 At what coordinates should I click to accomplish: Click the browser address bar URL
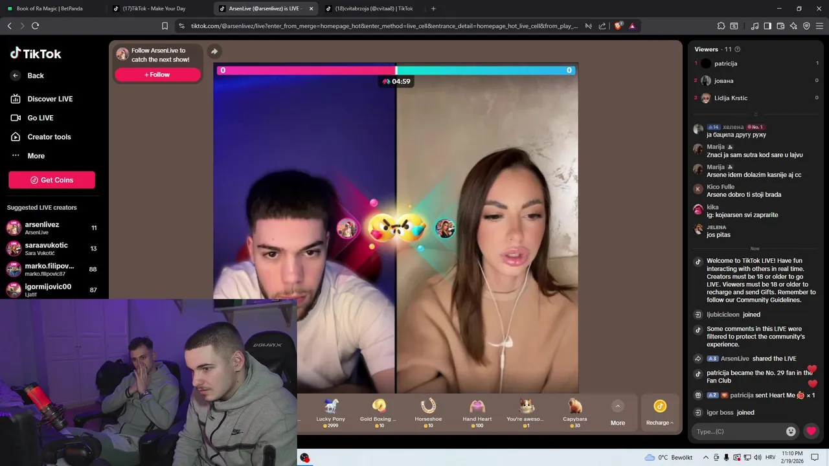[384, 26]
